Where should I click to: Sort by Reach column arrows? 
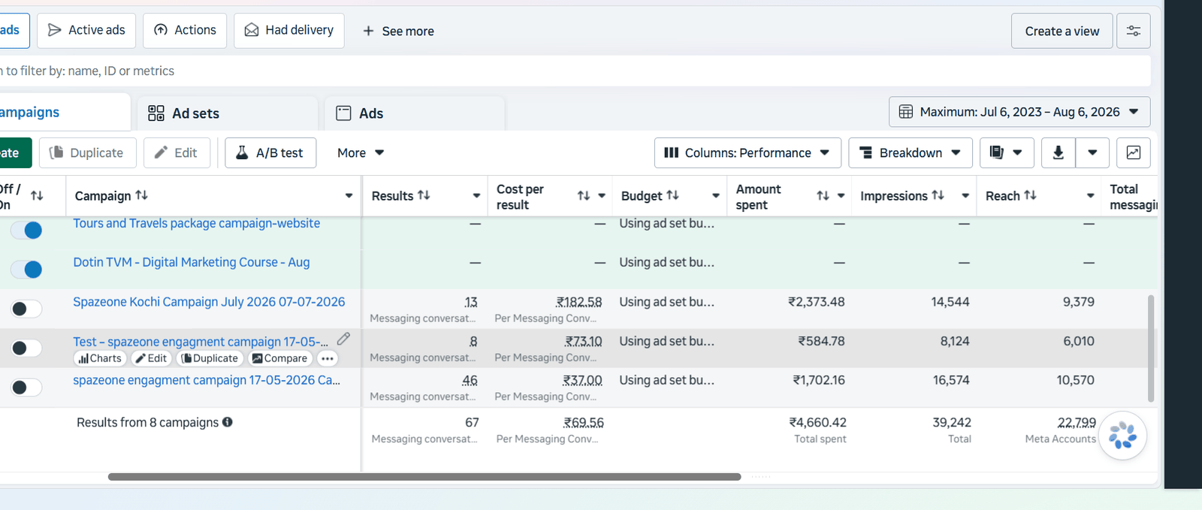(1030, 195)
